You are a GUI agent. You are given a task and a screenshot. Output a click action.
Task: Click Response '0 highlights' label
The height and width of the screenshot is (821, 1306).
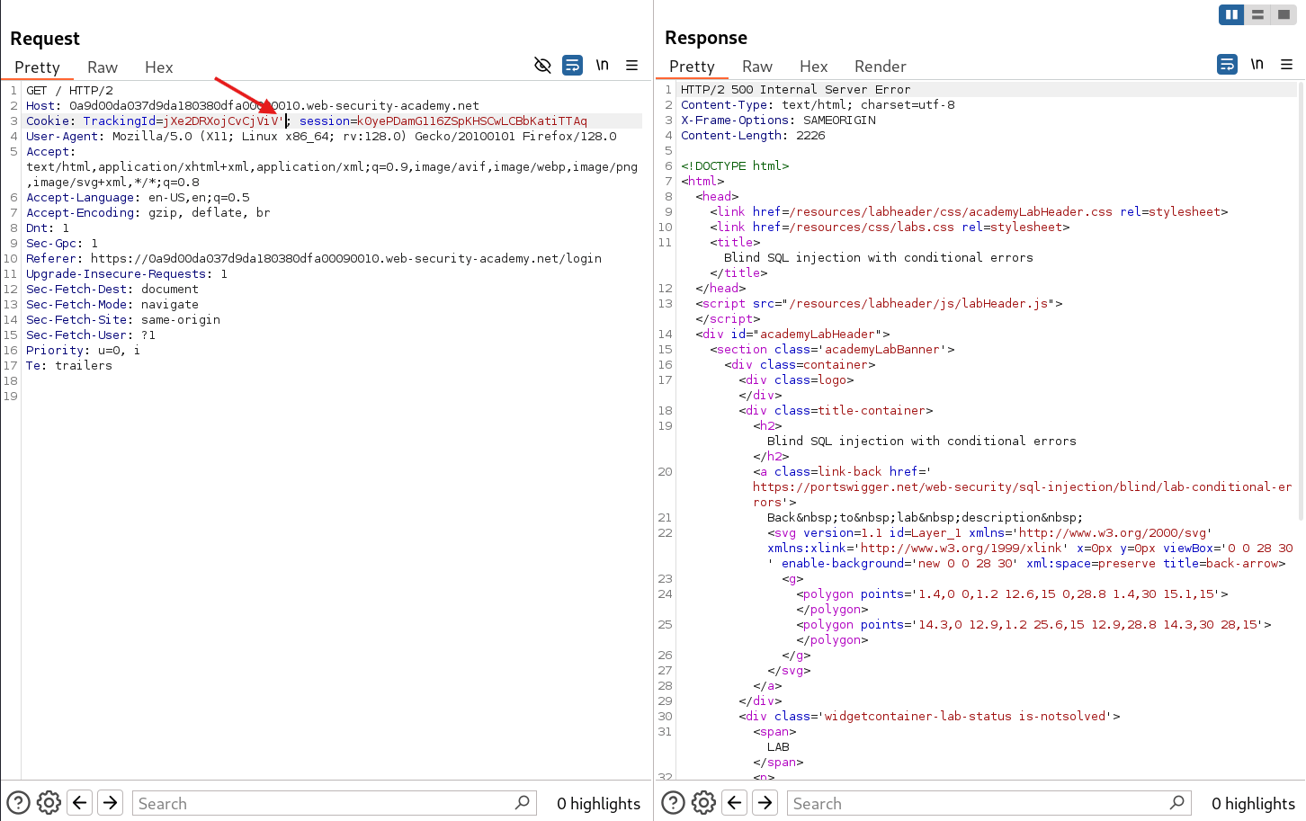coord(1253,804)
